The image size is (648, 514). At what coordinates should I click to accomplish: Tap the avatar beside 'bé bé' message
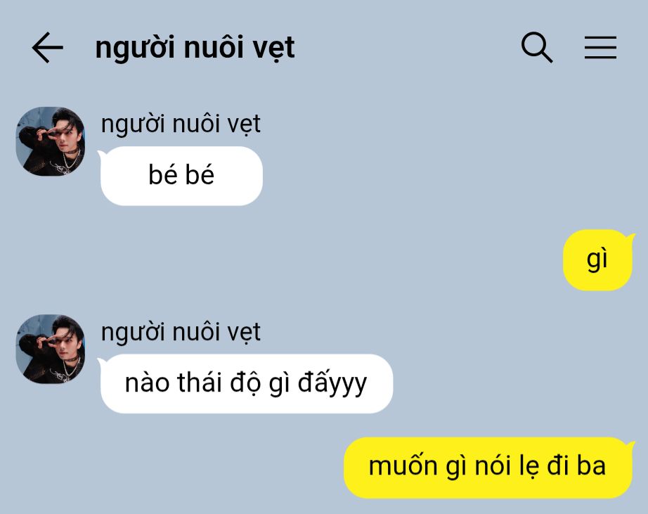coord(51,141)
